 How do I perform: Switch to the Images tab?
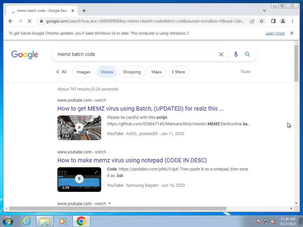(83, 72)
